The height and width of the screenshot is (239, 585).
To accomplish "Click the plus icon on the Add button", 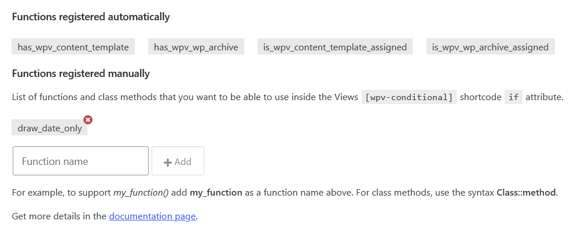I will [168, 162].
